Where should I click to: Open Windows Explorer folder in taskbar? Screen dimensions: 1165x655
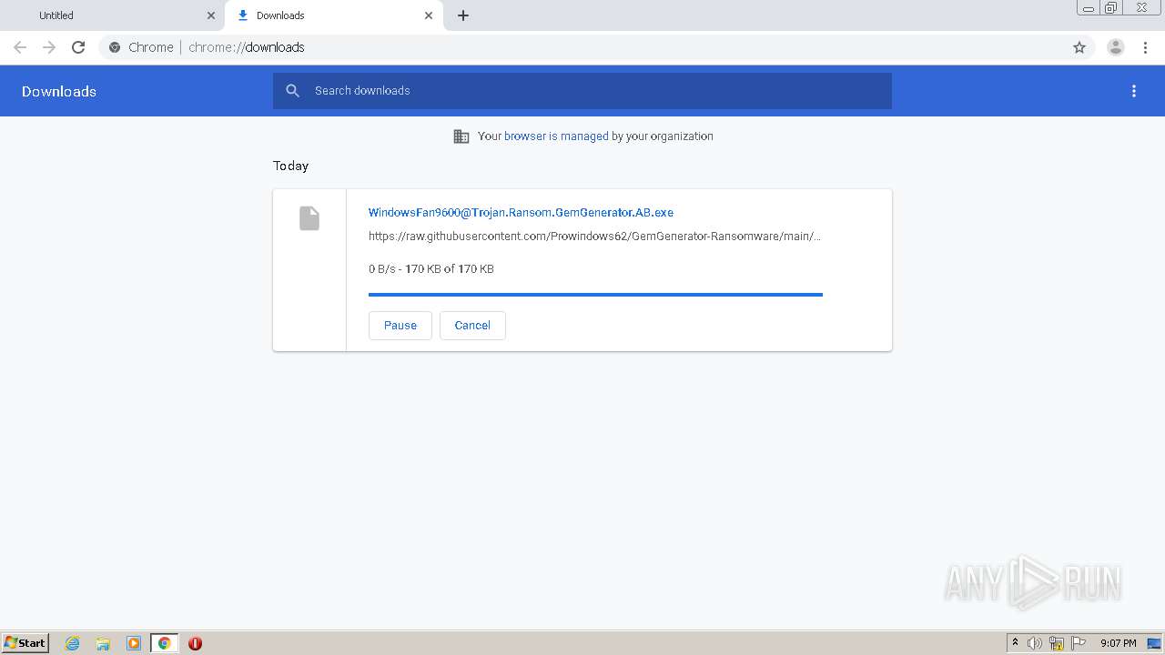pyautogui.click(x=103, y=643)
